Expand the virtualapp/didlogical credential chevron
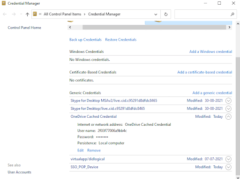 (228, 159)
